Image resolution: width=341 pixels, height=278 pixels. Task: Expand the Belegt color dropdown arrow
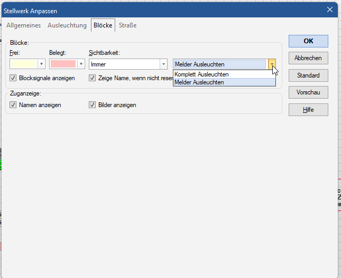(x=81, y=64)
